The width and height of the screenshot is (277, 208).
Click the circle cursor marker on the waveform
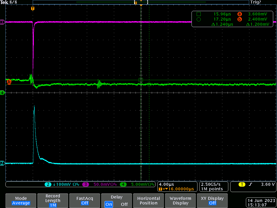click(149, 84)
